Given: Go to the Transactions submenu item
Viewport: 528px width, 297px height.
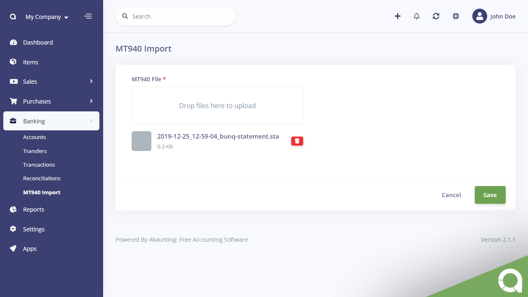Looking at the screenshot, I should tap(39, 165).
